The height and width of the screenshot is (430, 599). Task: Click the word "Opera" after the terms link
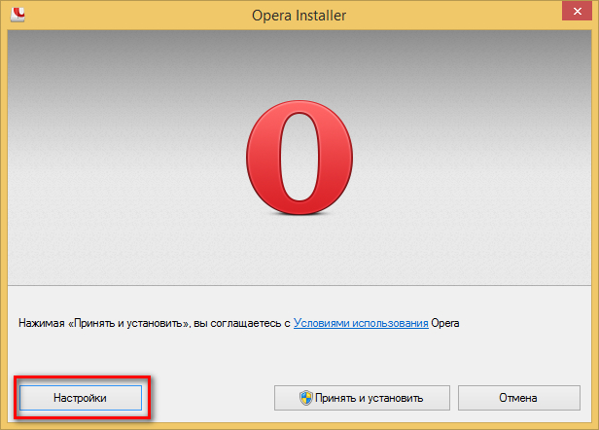(445, 321)
